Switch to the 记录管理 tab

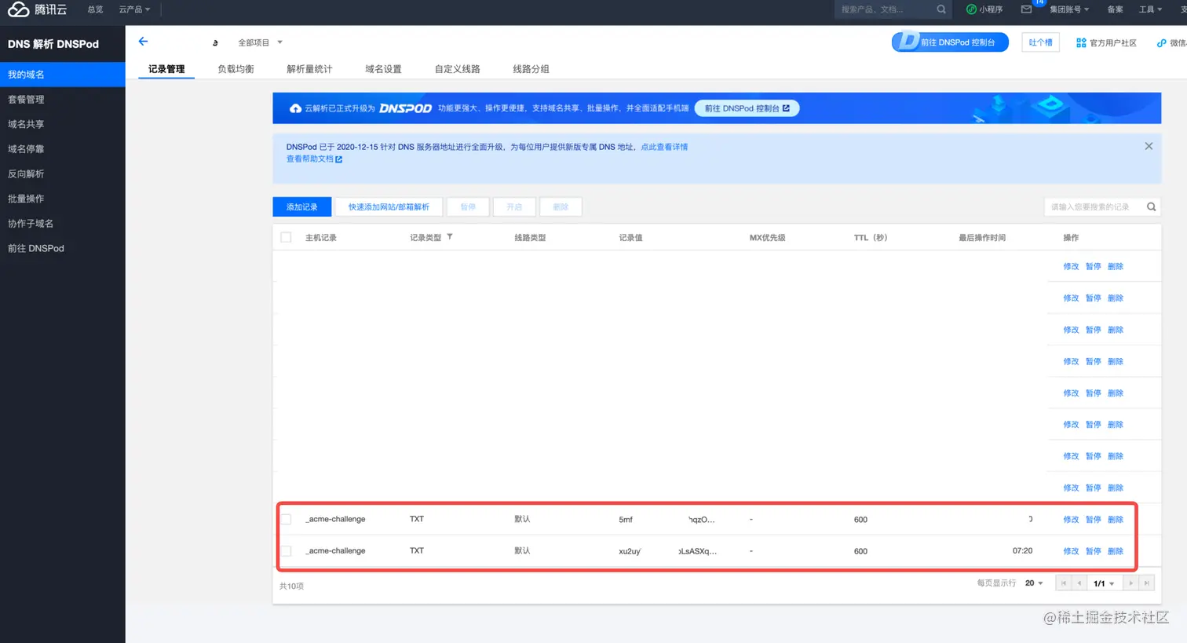(x=166, y=69)
